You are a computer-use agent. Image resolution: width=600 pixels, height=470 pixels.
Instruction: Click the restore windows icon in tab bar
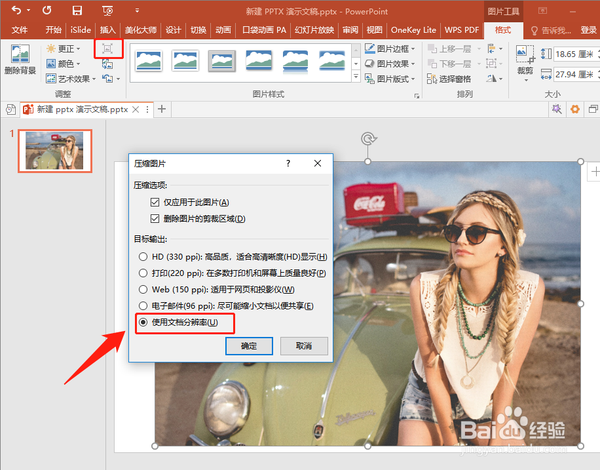coord(593,109)
